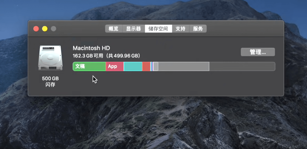Click the greyed-out zoom window button

click(x=53, y=29)
